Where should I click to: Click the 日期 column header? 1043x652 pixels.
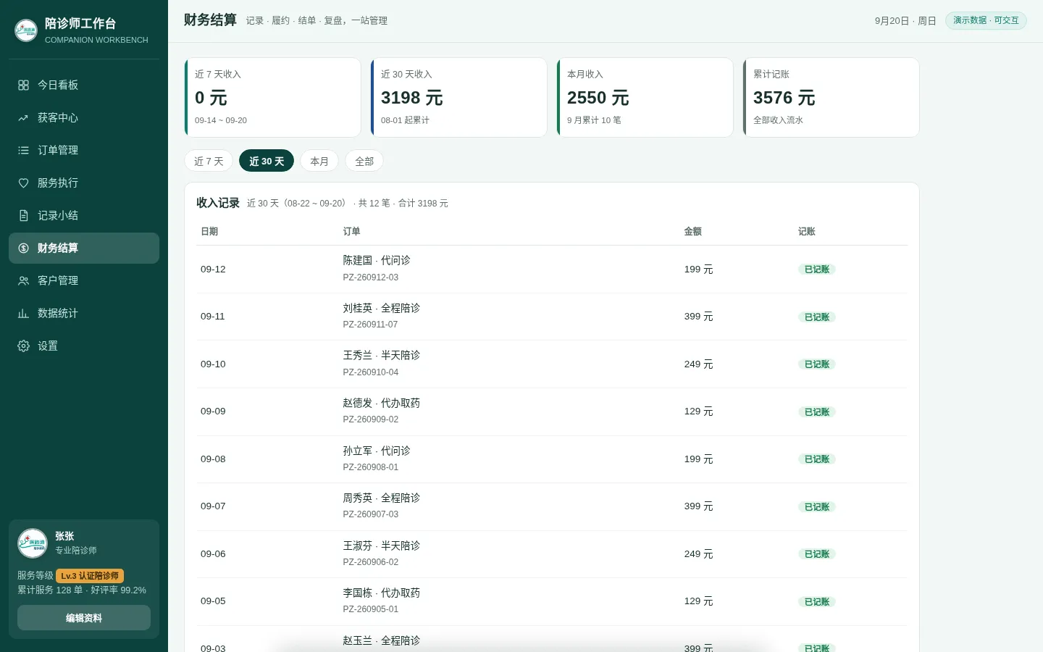(x=209, y=232)
